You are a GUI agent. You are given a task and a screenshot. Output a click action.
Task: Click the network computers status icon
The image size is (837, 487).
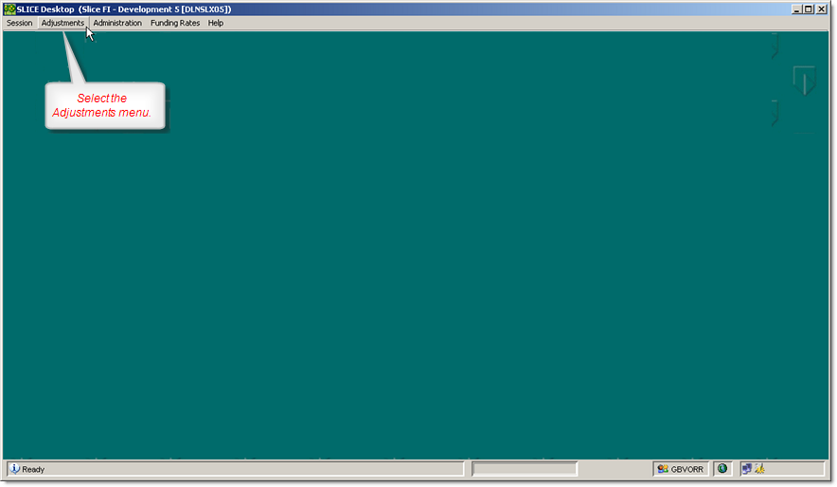747,468
